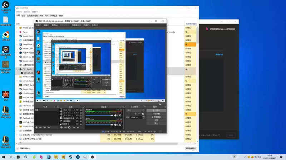
Task: Toggle lock on 图像 2 source
Action: tap(81, 124)
